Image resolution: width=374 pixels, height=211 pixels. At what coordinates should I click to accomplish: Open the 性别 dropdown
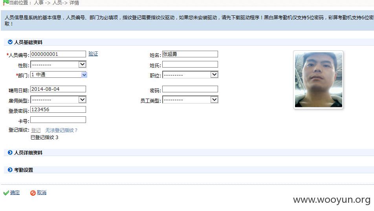58,64
